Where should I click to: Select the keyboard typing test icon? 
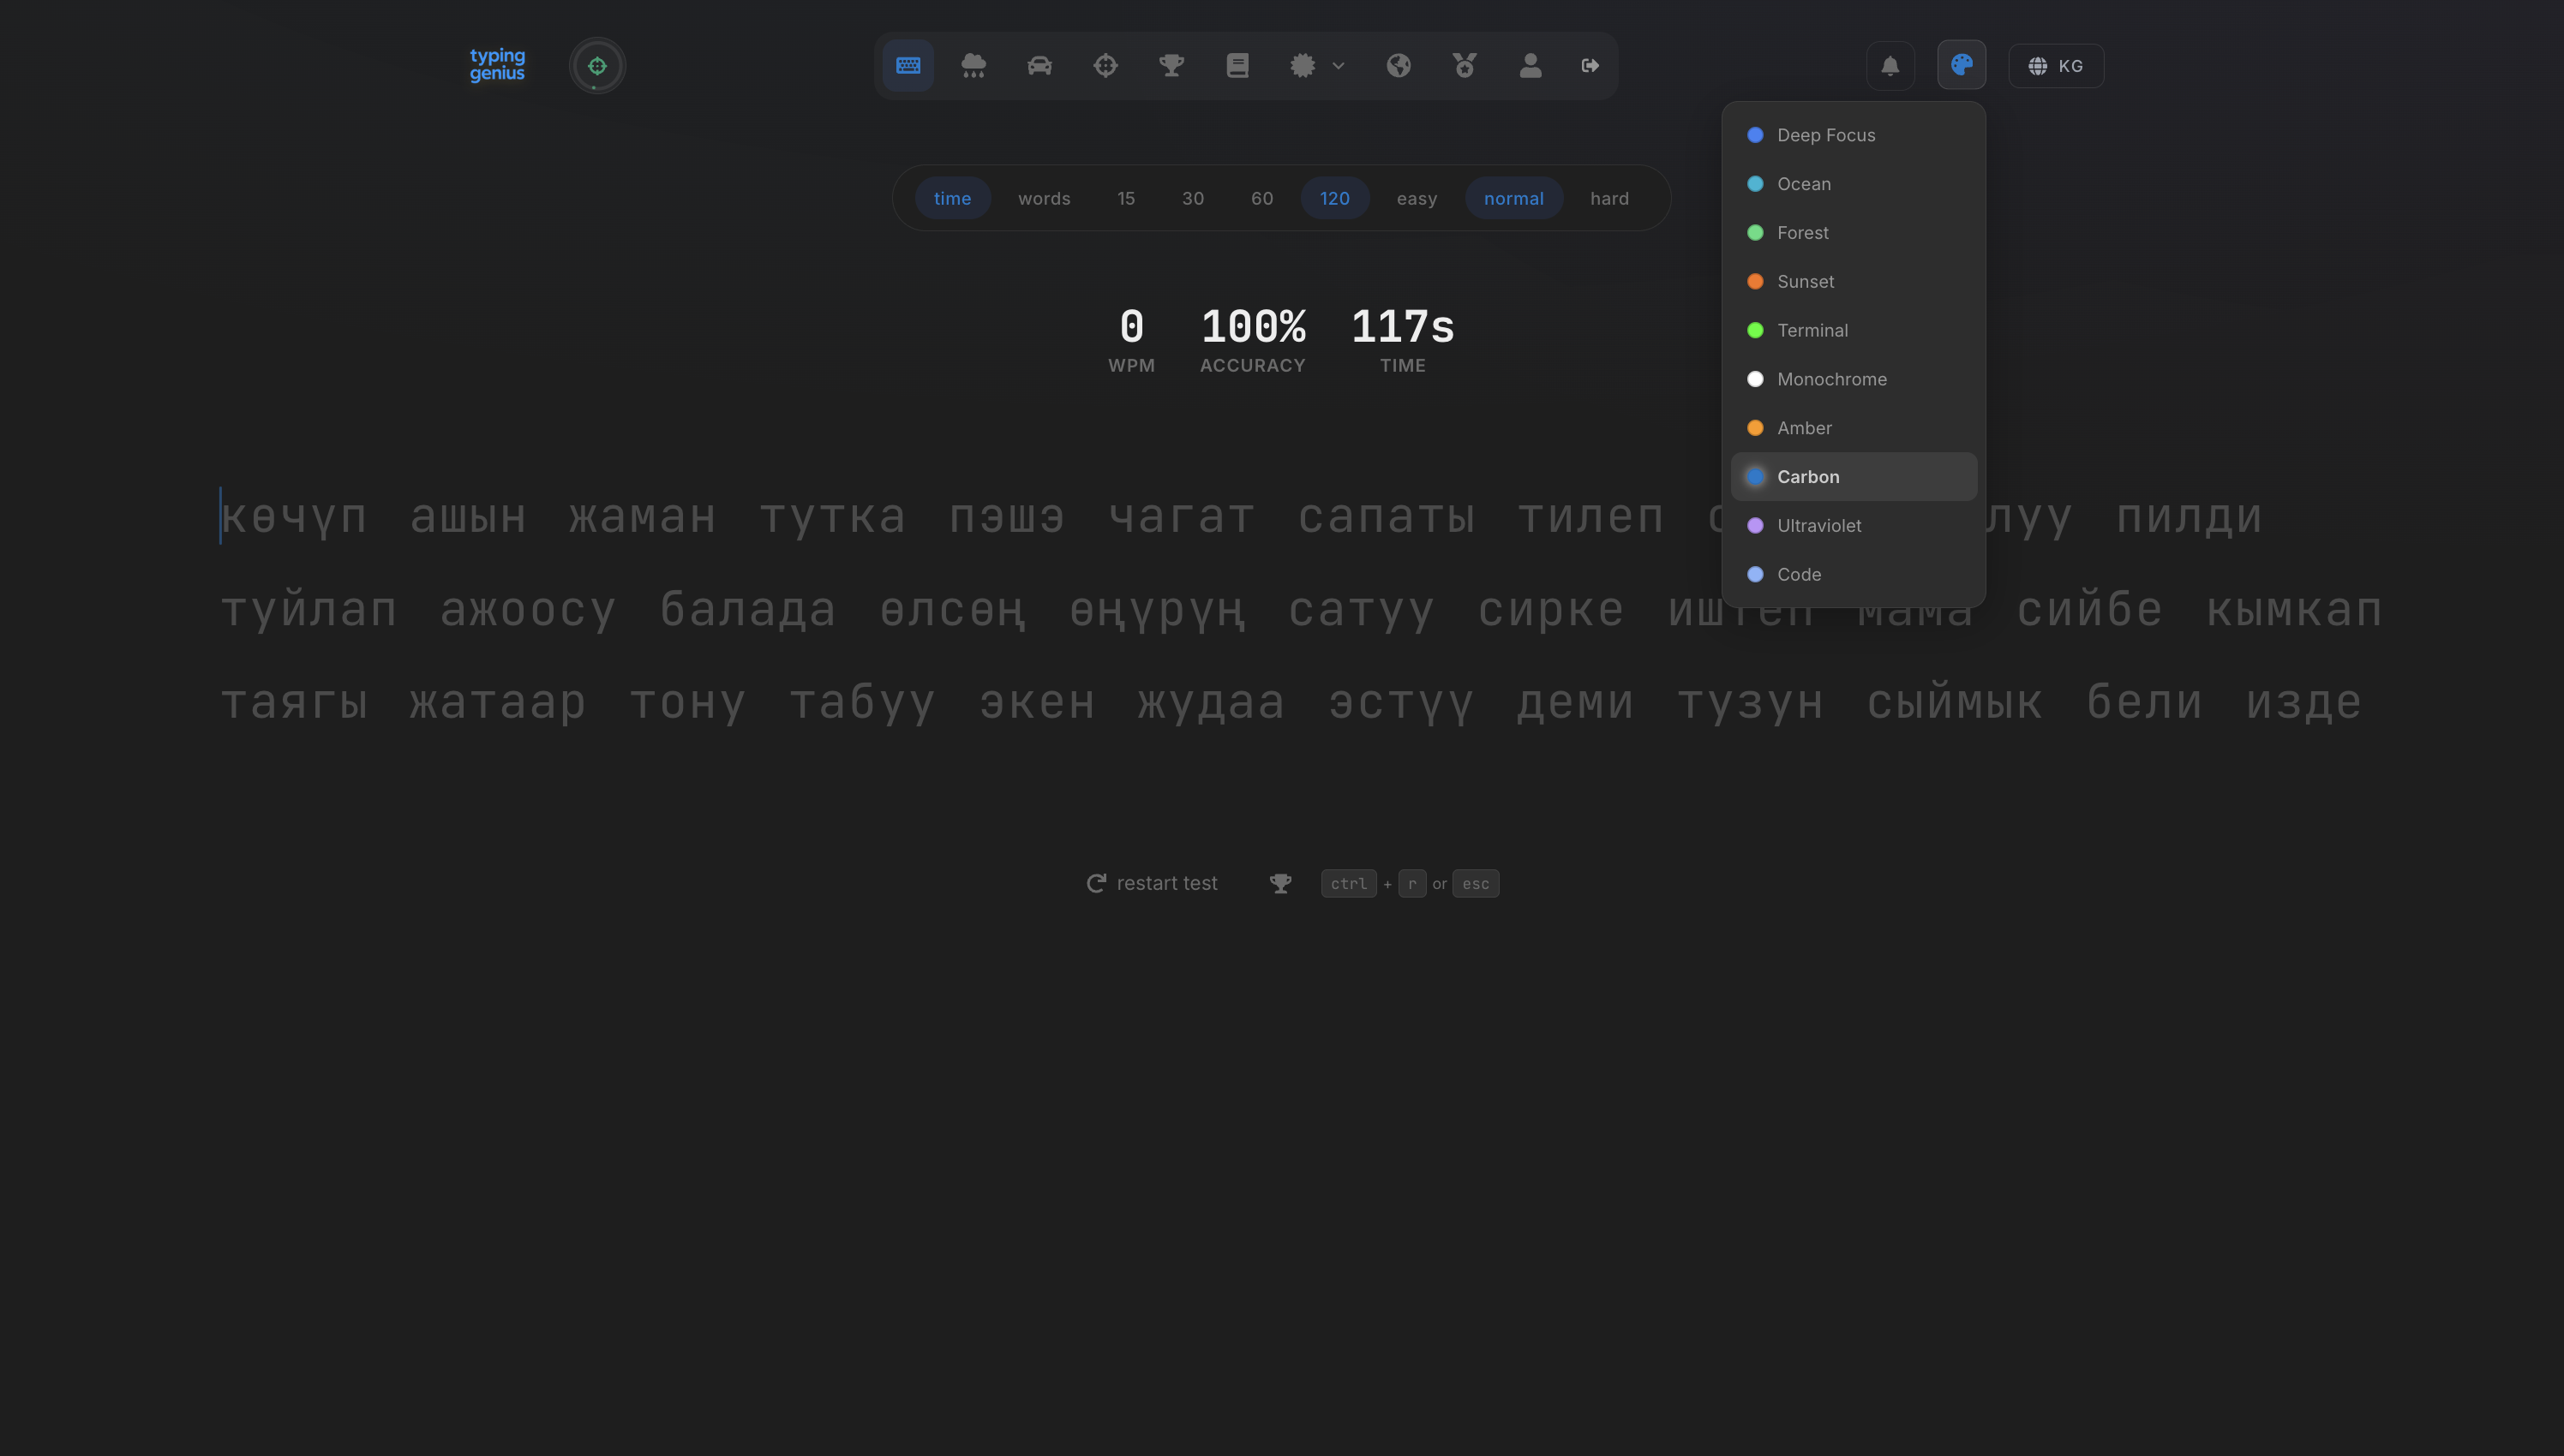pos(908,65)
